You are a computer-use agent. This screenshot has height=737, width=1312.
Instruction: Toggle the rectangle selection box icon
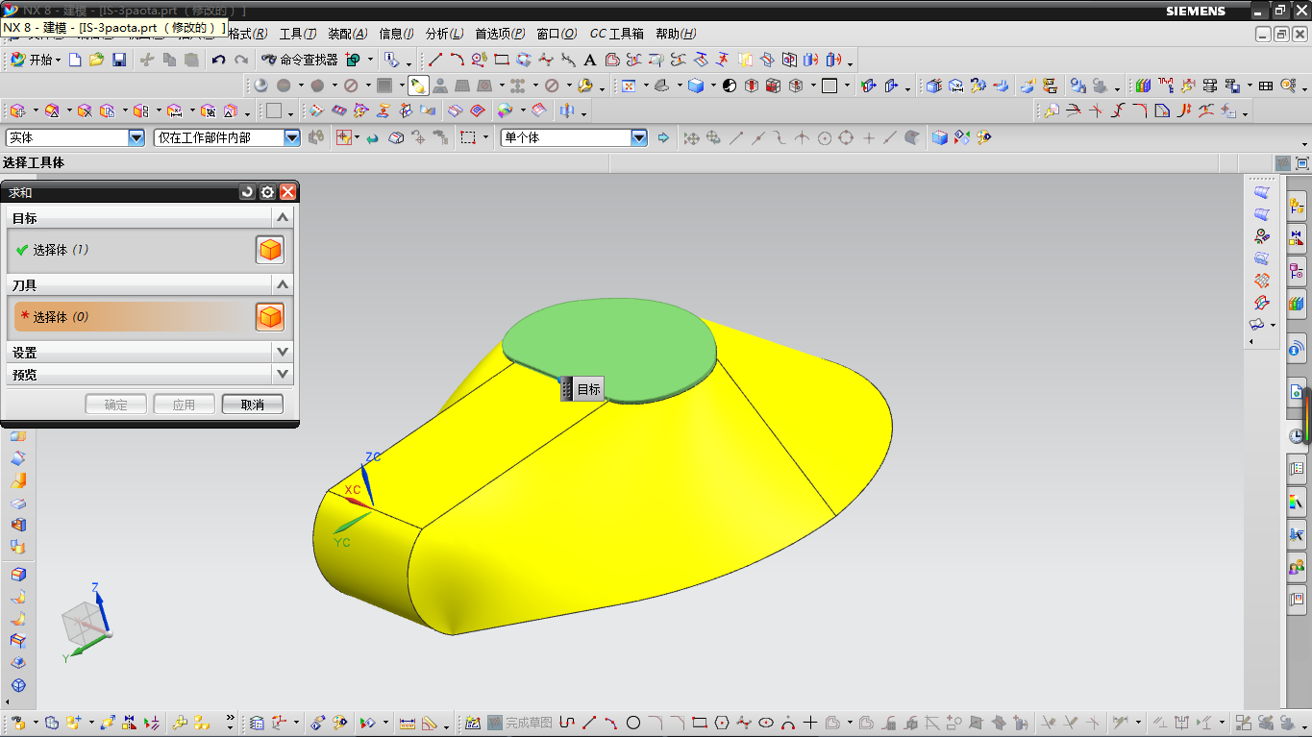(468, 138)
